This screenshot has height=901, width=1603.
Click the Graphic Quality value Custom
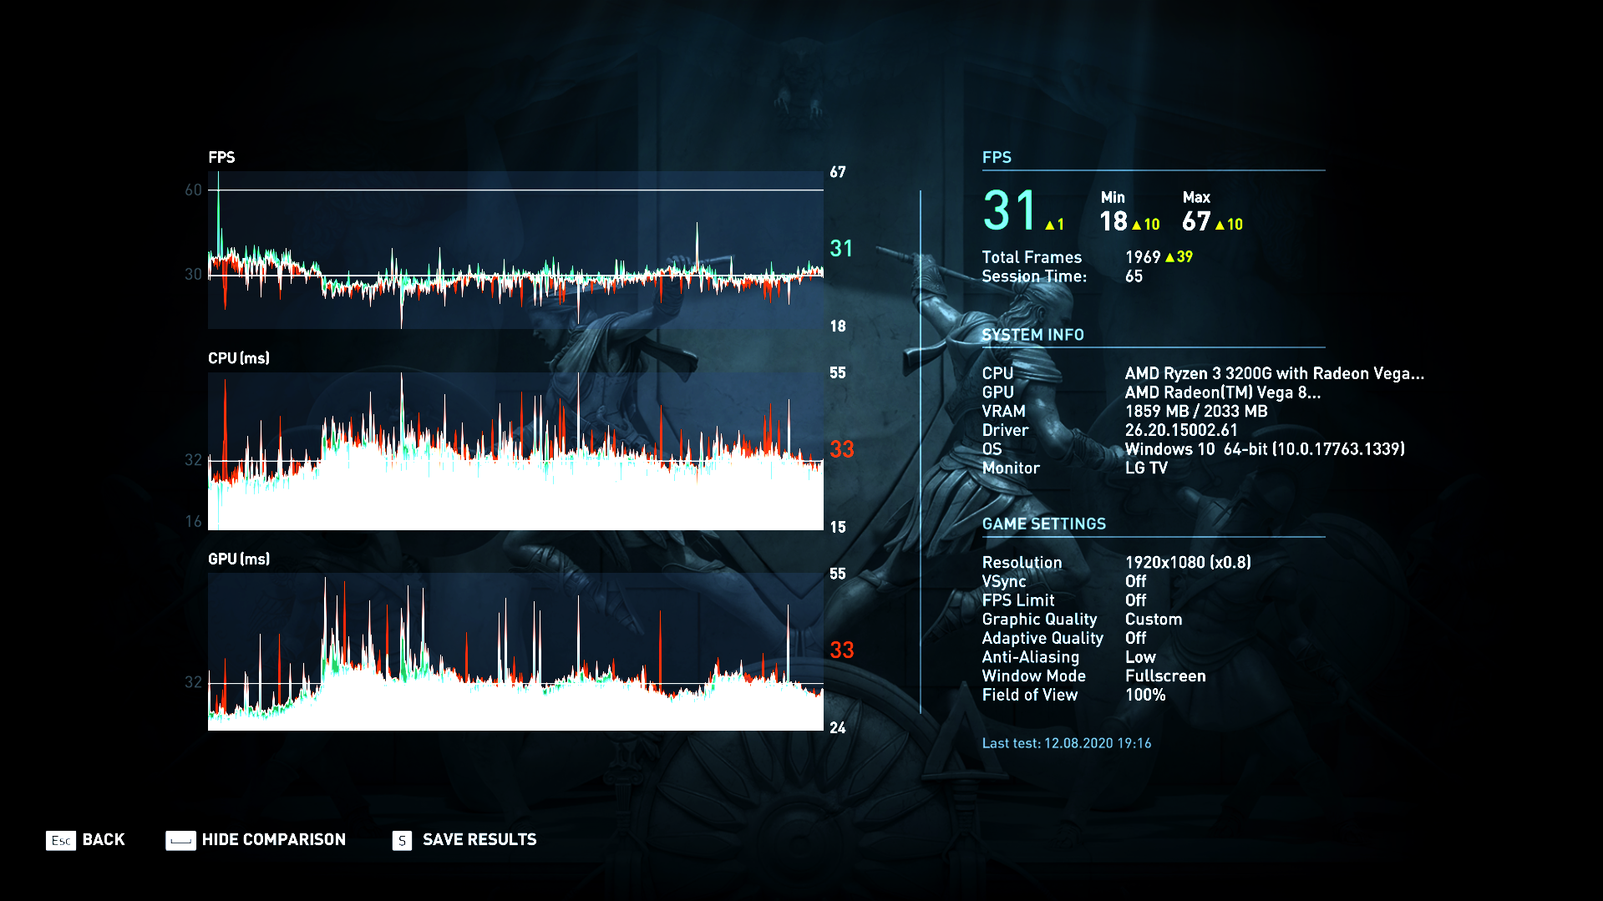[1154, 620]
